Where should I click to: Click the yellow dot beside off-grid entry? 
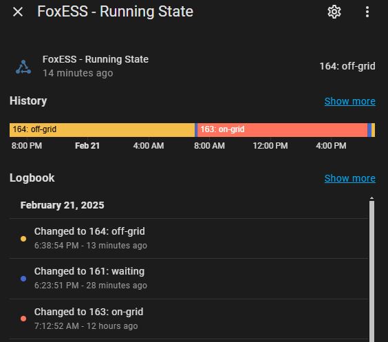(x=23, y=239)
